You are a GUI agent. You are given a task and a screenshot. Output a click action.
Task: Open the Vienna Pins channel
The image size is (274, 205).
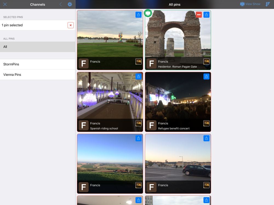coord(38,75)
